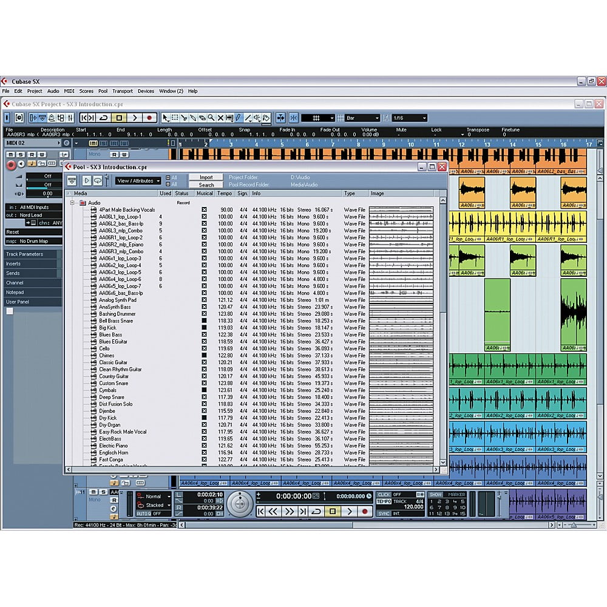Open the Bar grid type dropdown

point(363,118)
